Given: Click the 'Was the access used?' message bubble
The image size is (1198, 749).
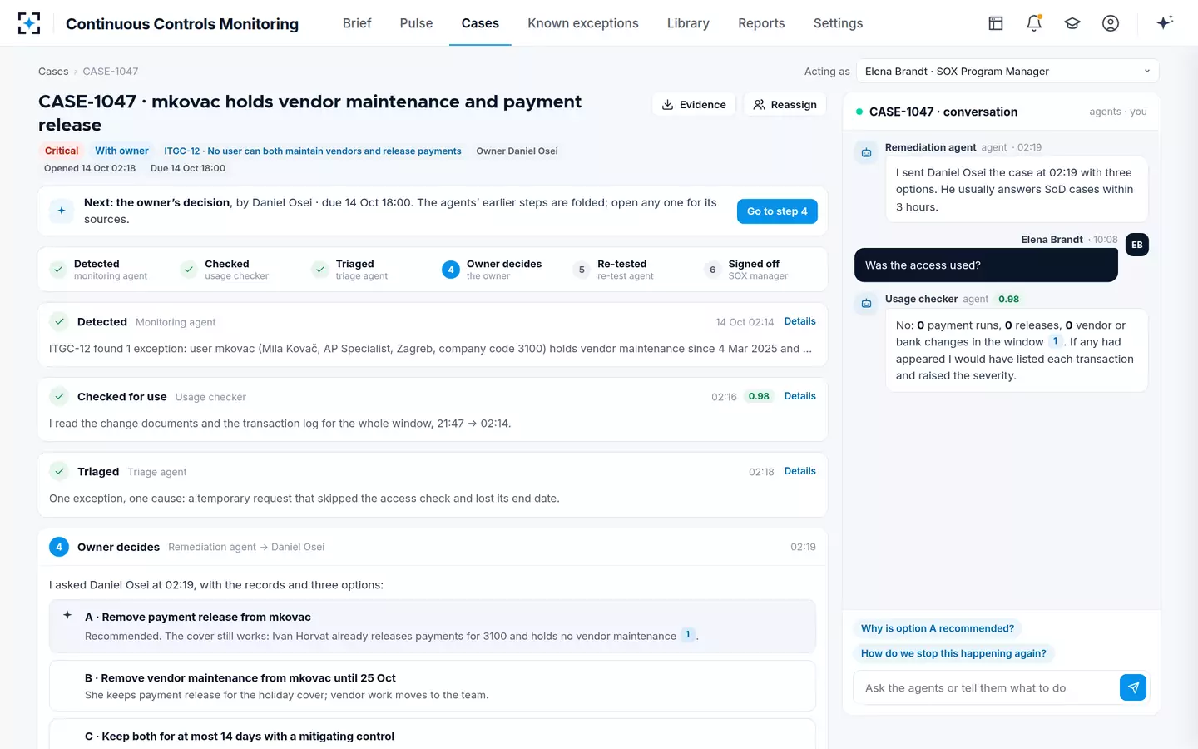Looking at the screenshot, I should pyautogui.click(x=986, y=265).
